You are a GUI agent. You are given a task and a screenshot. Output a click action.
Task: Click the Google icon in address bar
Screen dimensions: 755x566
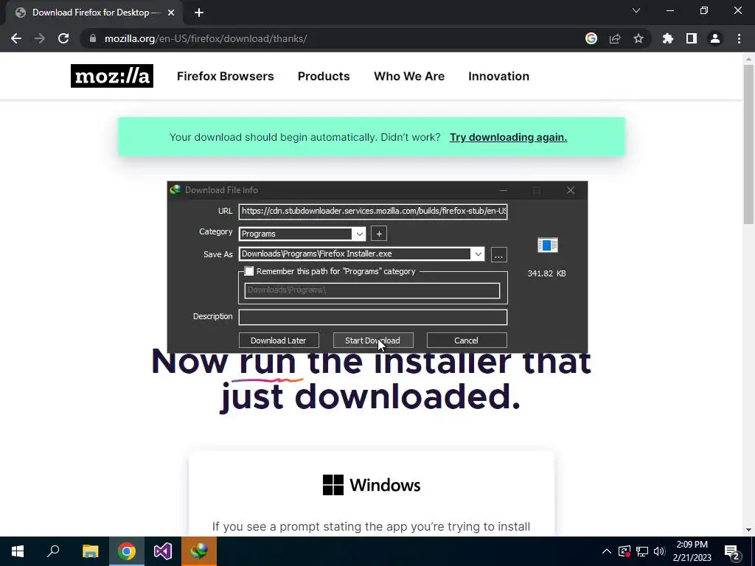[591, 38]
